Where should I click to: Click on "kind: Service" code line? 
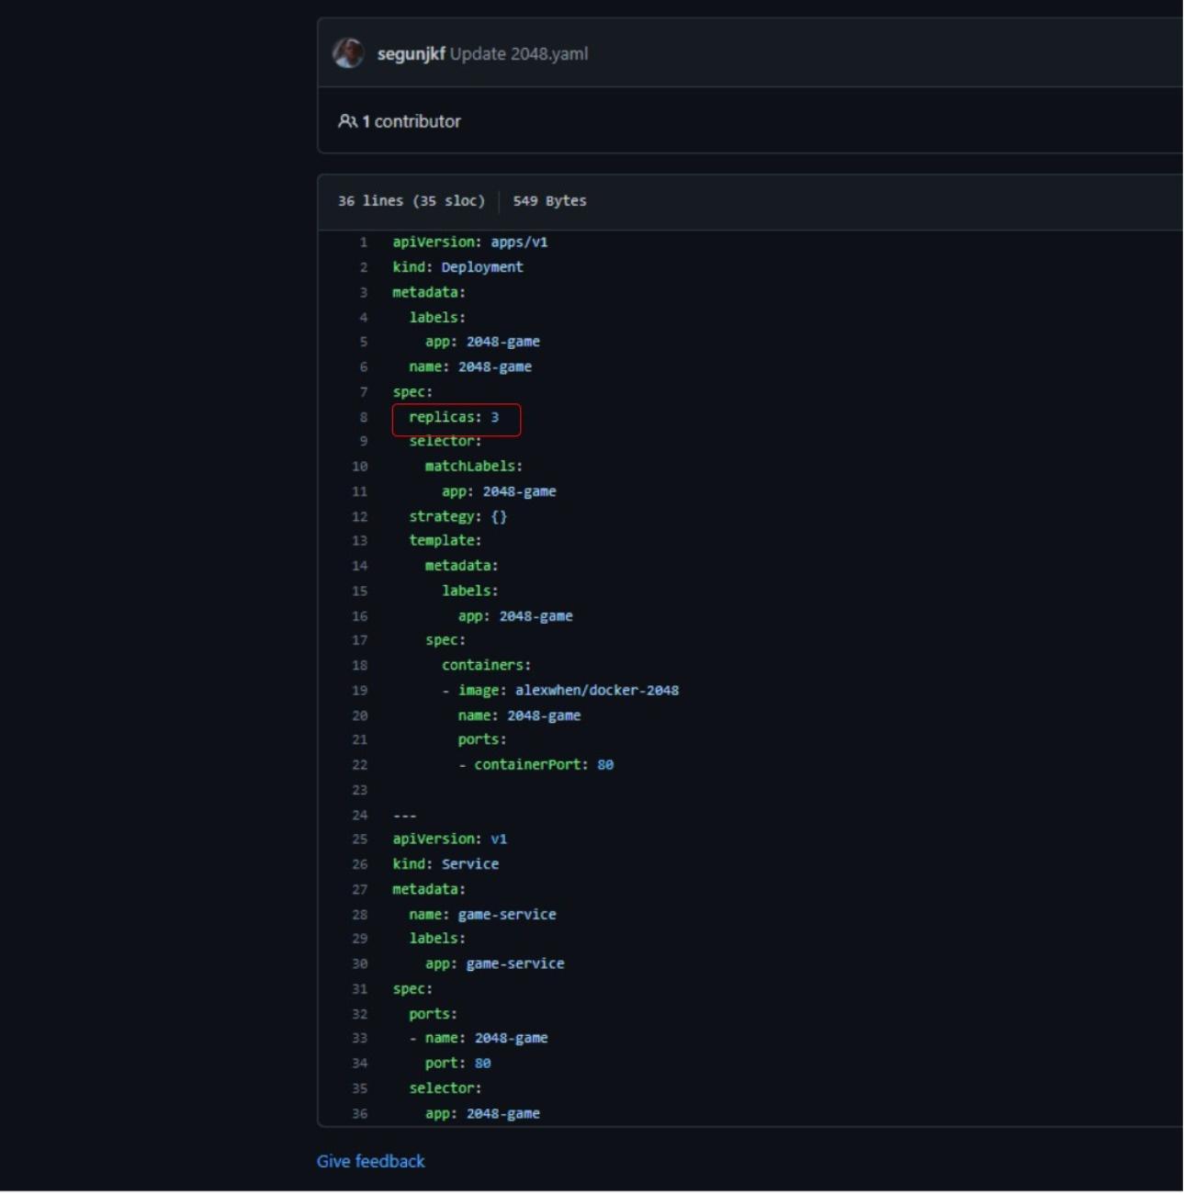pos(445,864)
